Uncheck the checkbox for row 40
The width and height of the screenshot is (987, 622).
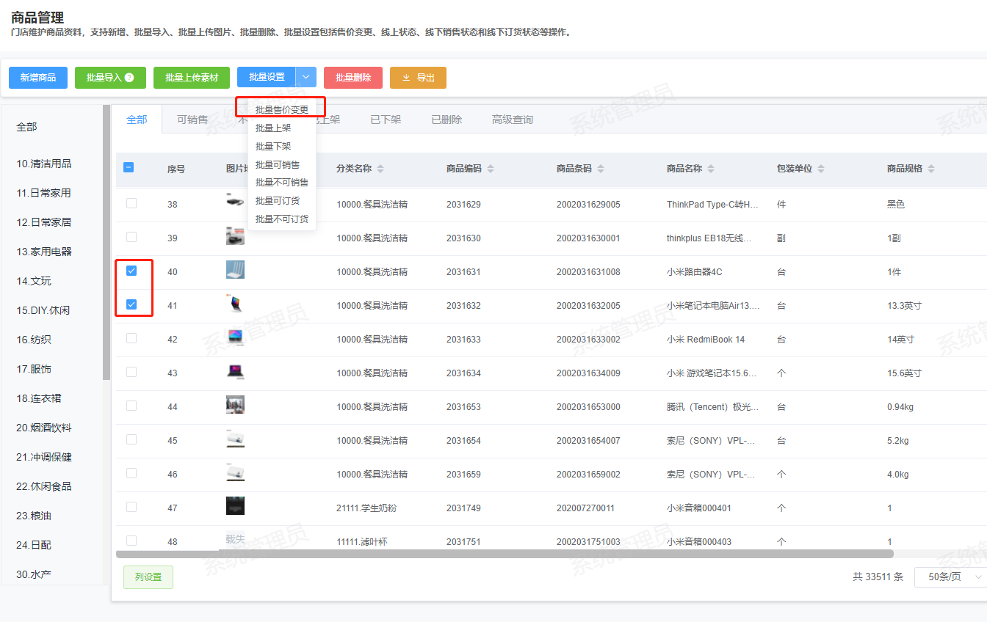coord(131,271)
